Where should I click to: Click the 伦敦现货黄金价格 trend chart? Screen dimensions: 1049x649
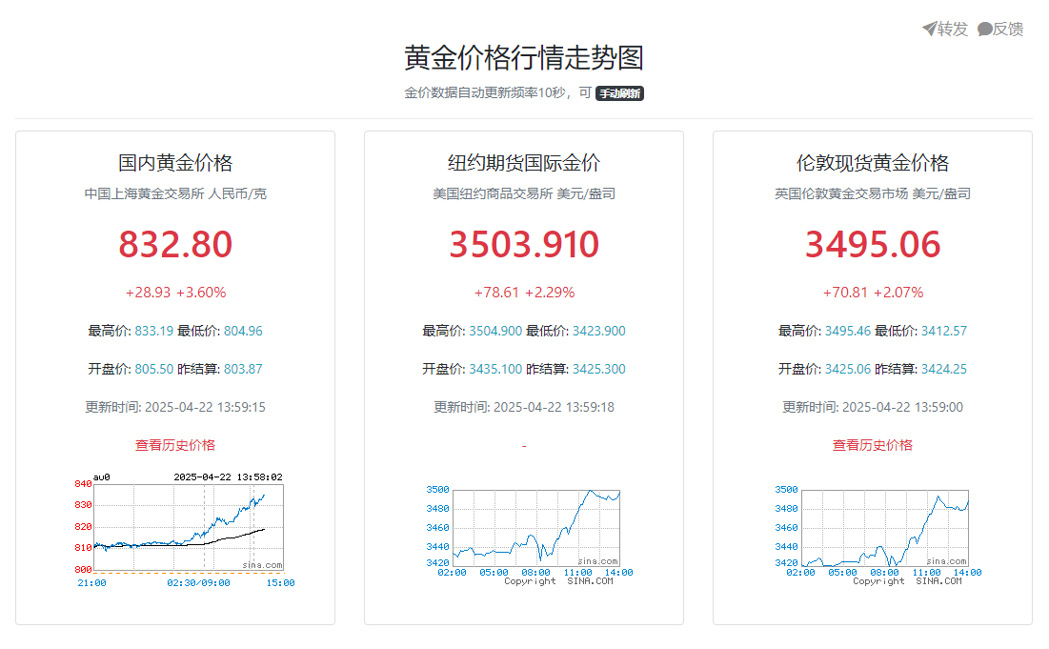coord(878,536)
